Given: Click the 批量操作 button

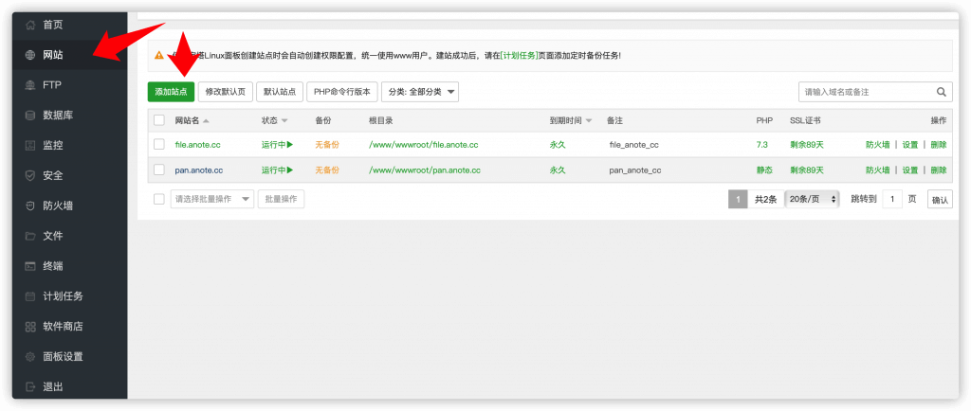Looking at the screenshot, I should tap(281, 199).
